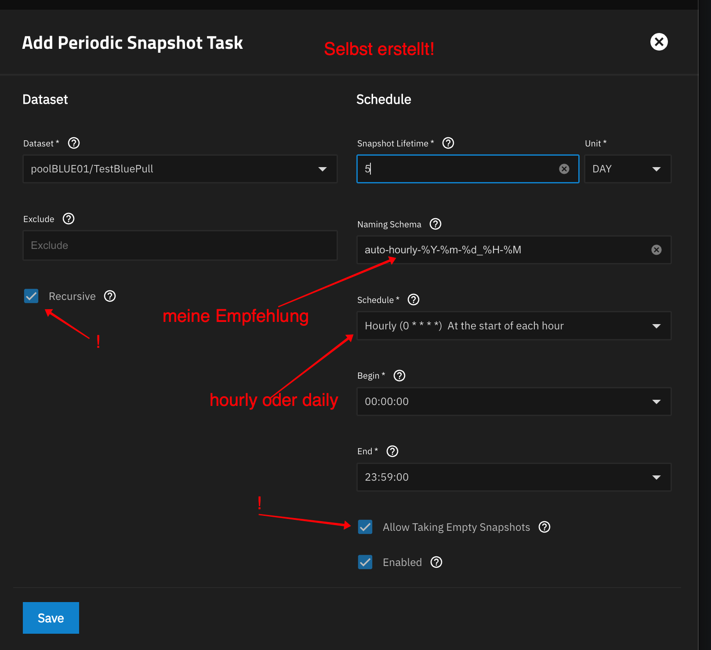
Task: Click the Save button
Action: [51, 618]
